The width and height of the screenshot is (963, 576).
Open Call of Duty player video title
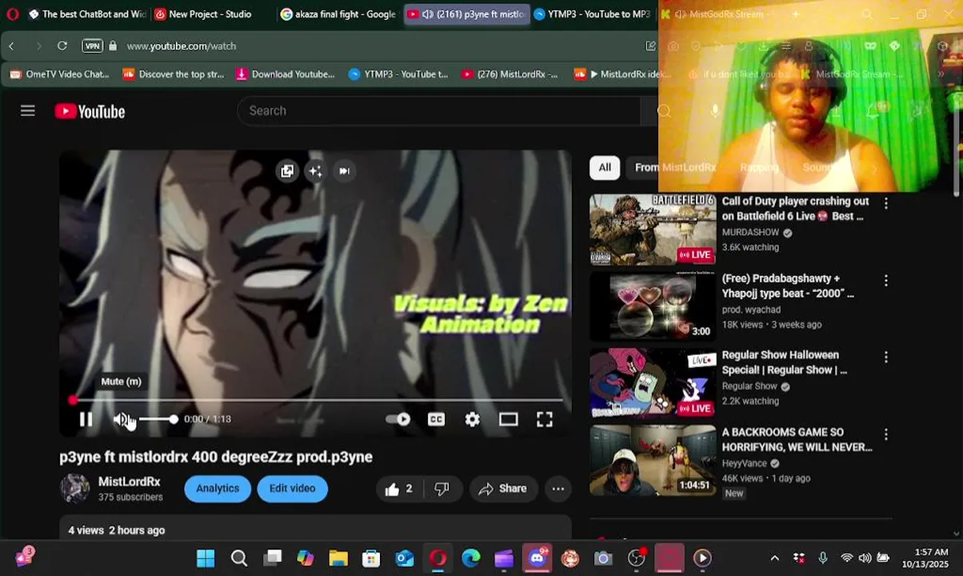pos(795,209)
